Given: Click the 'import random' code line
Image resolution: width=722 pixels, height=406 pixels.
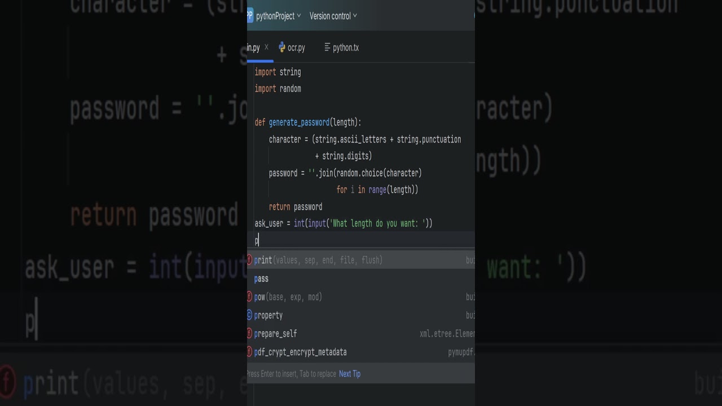Looking at the screenshot, I should point(278,89).
